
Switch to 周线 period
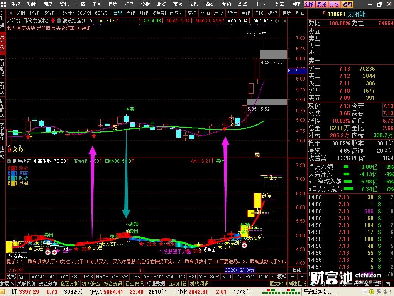point(131,13)
